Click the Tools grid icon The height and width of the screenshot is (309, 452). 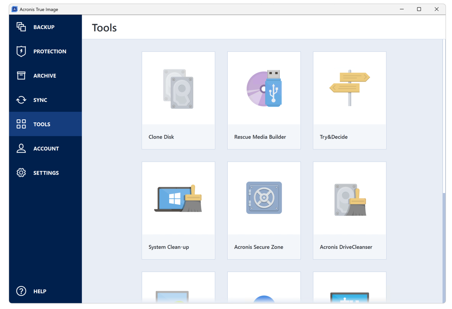point(21,124)
